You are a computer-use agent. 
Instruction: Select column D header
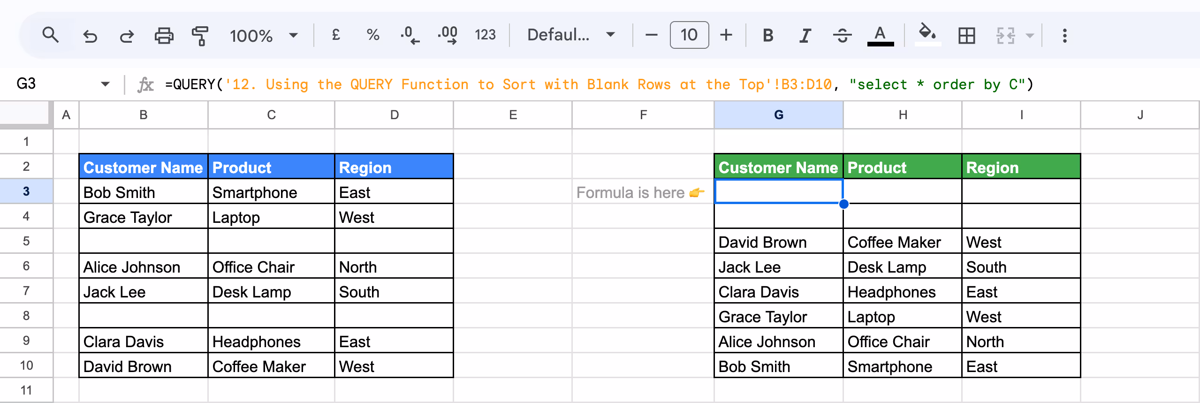tap(395, 115)
